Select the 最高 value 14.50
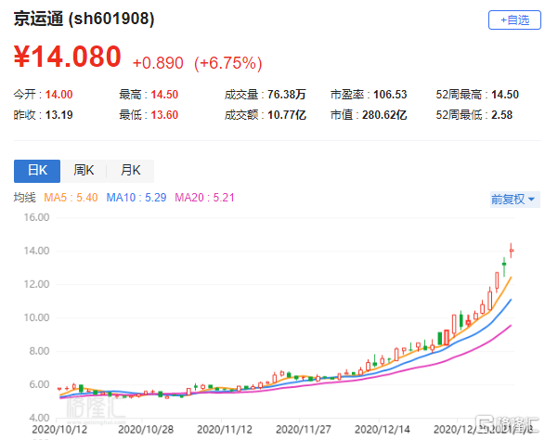The height and width of the screenshot is (440, 545). 164,95
